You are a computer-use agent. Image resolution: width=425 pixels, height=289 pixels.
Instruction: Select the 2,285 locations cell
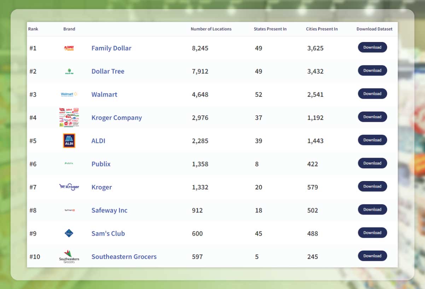point(200,141)
